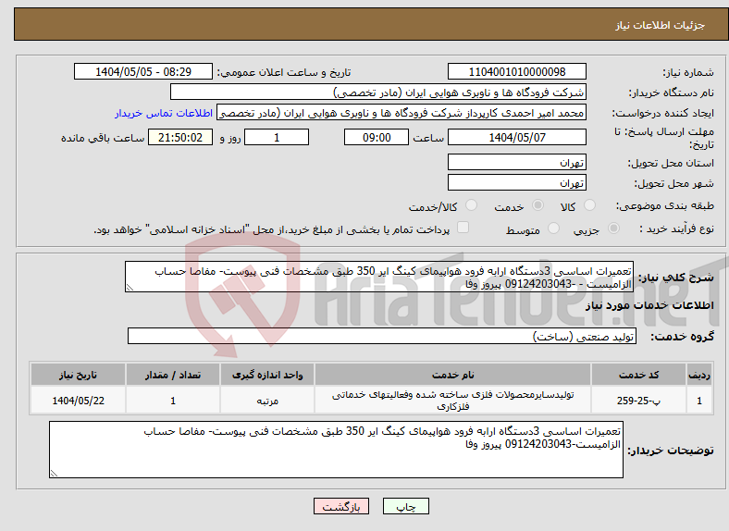
Task: Click the تاریخ نیاز column header
Action: [x=78, y=375]
